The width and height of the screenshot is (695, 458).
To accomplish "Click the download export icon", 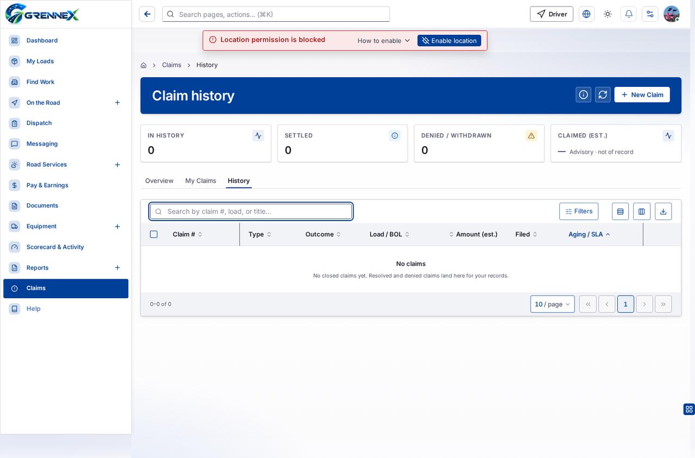I will 663,211.
